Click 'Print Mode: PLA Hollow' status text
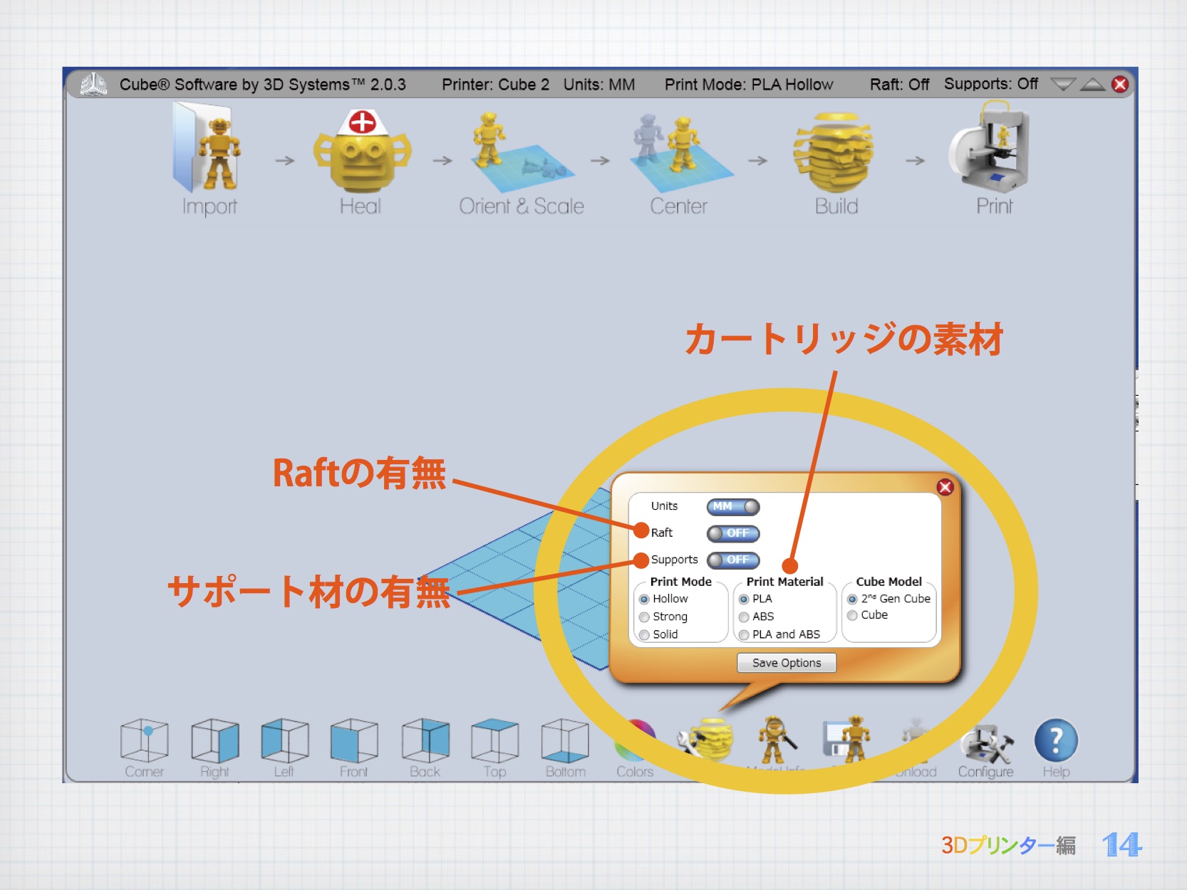Image resolution: width=1187 pixels, height=890 pixels. (749, 85)
